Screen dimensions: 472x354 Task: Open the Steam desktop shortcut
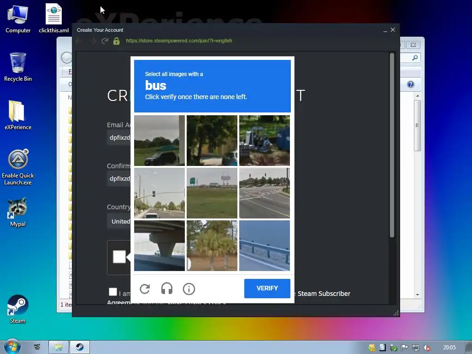tap(18, 309)
